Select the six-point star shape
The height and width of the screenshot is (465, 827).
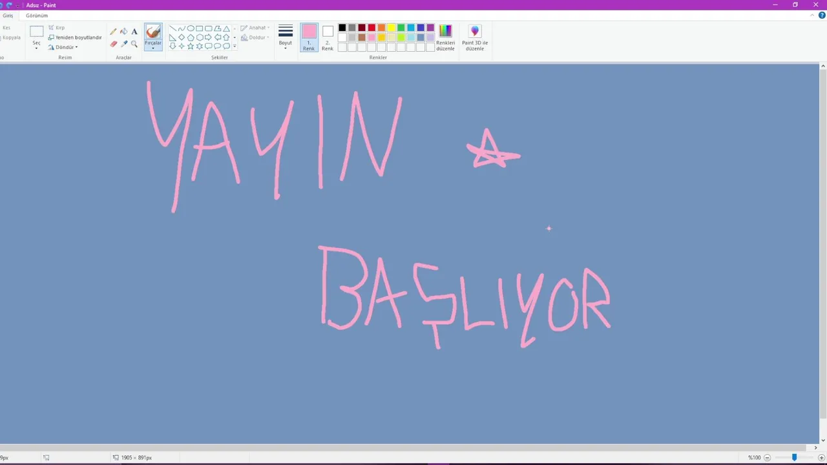200,46
